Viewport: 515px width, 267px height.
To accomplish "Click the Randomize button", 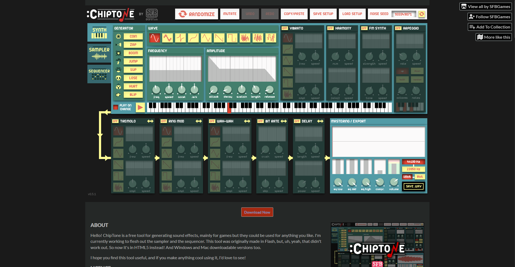I will click(197, 14).
